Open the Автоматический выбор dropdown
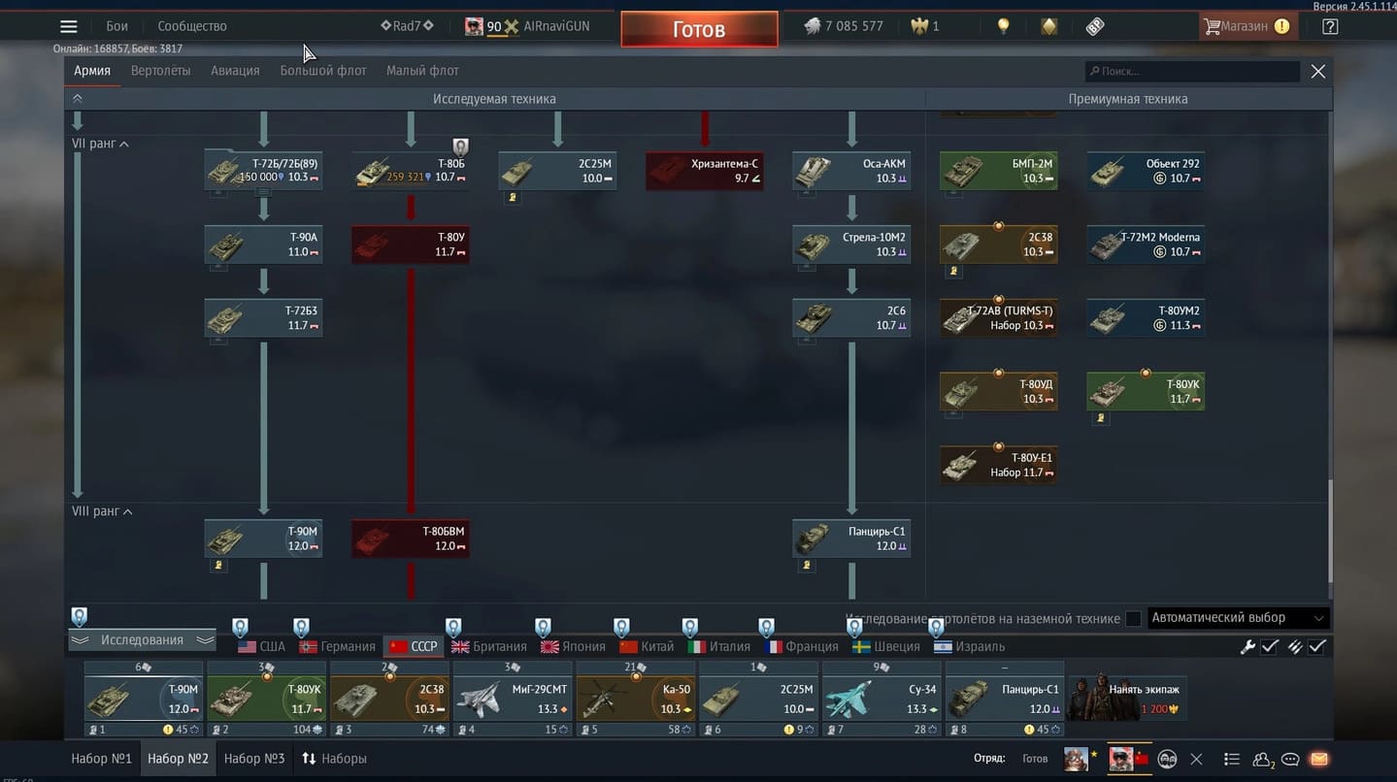This screenshot has height=782, width=1397. (x=1238, y=618)
